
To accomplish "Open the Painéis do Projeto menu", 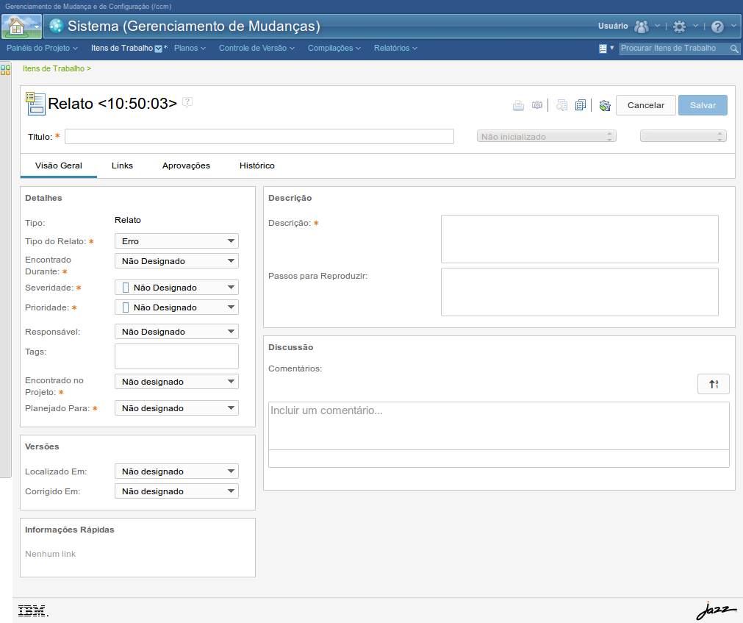I will (x=42, y=48).
